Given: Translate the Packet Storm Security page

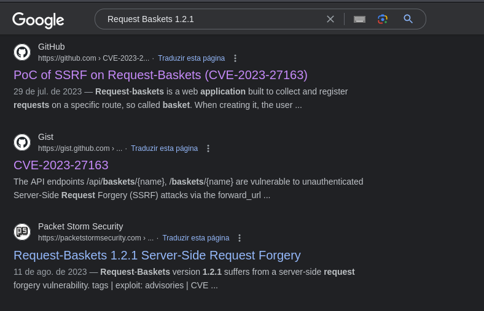Looking at the screenshot, I should point(196,238).
